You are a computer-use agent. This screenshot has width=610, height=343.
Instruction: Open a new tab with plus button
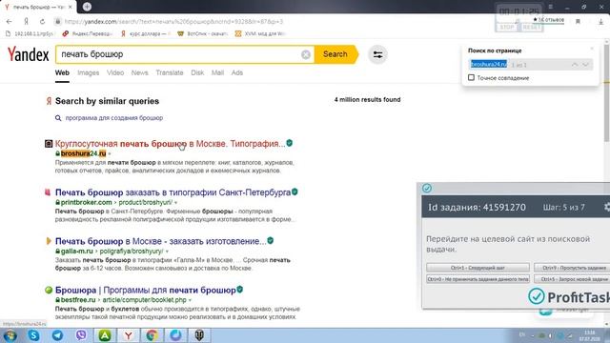coord(87,7)
